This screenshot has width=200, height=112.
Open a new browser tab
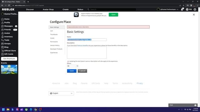pyautogui.click(x=28, y=2)
